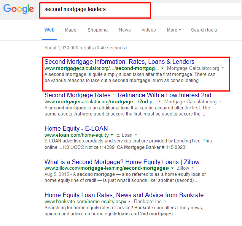Switch to the Videos tab

(x=148, y=30)
